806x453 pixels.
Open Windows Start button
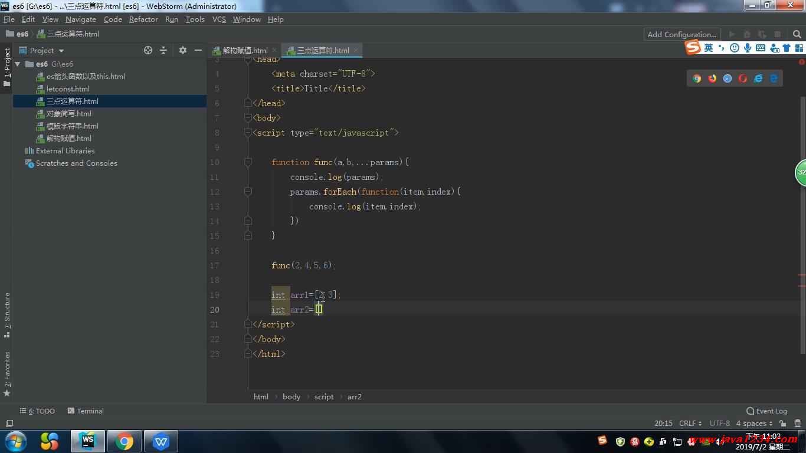tap(15, 441)
